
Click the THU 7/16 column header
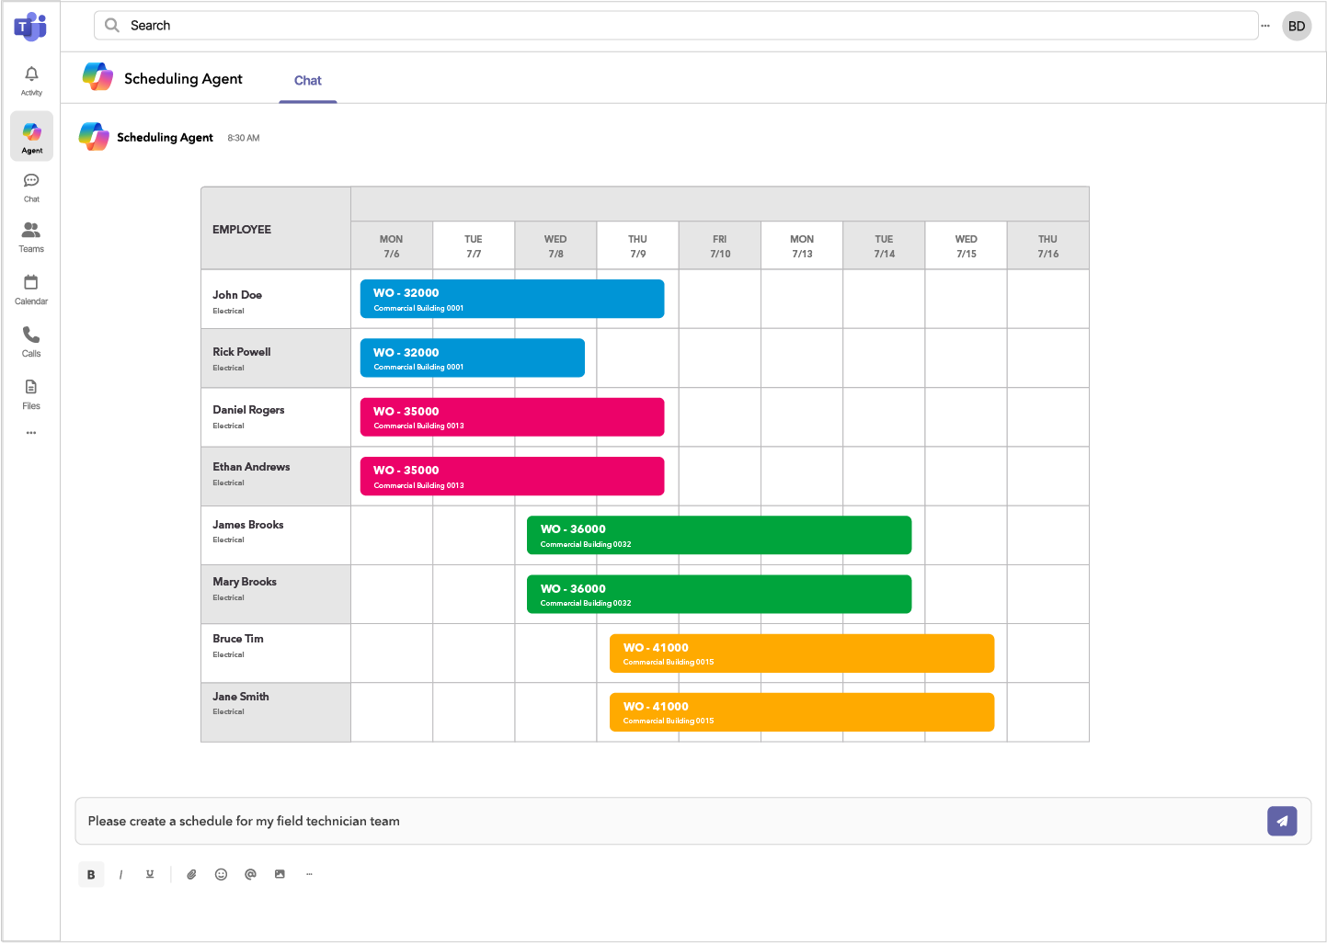tap(1048, 246)
